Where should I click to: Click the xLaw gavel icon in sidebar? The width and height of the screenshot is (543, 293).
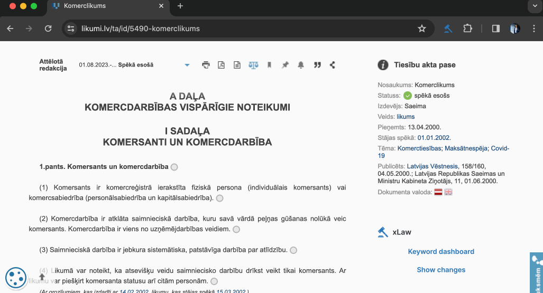pyautogui.click(x=383, y=232)
